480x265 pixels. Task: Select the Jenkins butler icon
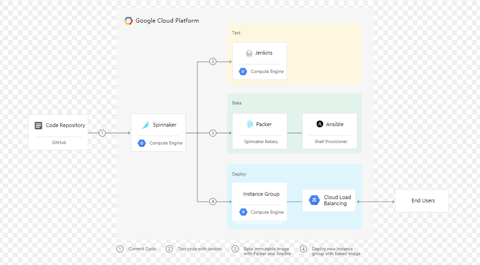(249, 53)
